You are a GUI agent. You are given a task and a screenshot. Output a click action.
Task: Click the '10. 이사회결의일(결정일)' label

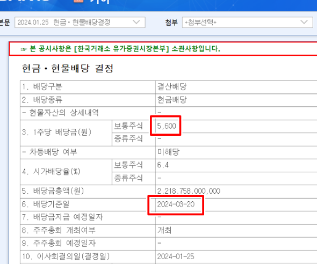(66, 256)
